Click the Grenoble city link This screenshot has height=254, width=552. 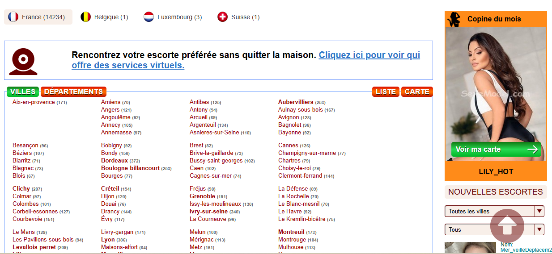point(202,196)
